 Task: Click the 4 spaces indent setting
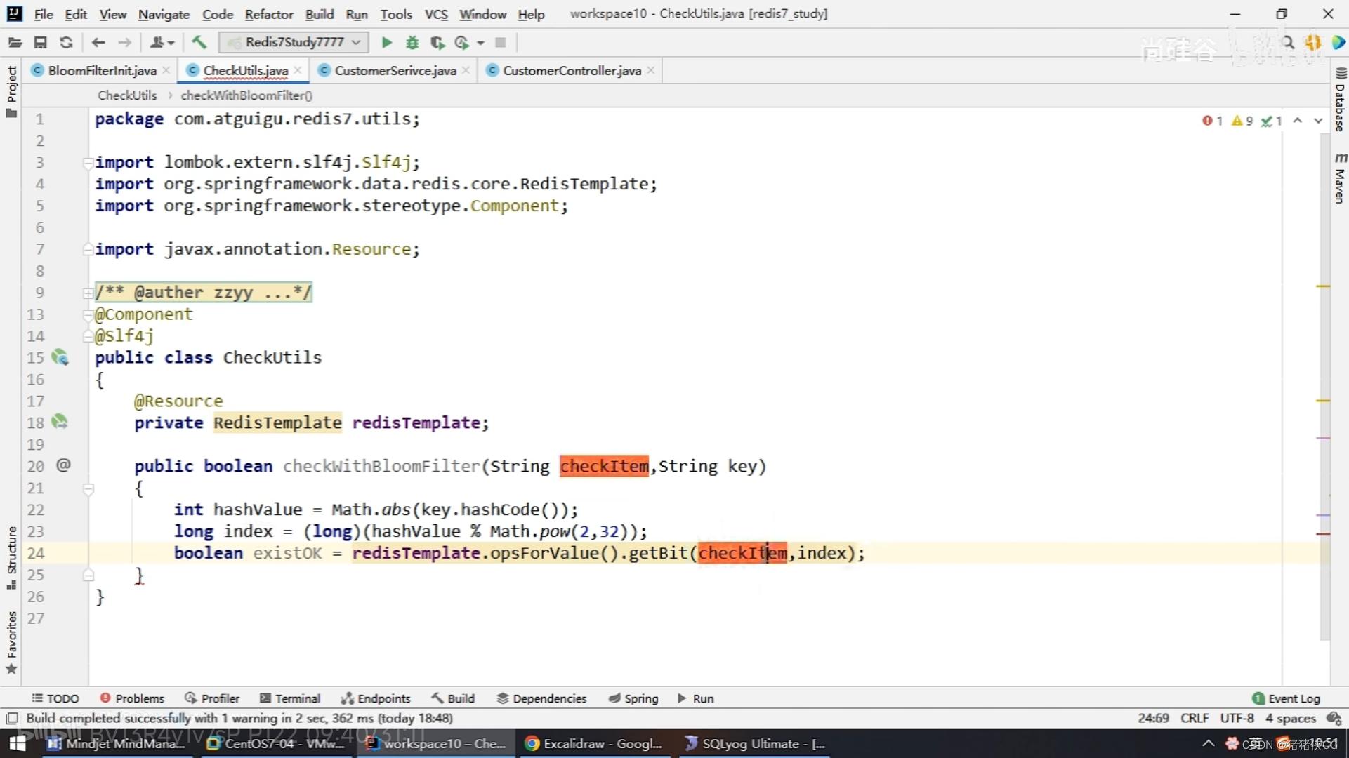[1290, 718]
